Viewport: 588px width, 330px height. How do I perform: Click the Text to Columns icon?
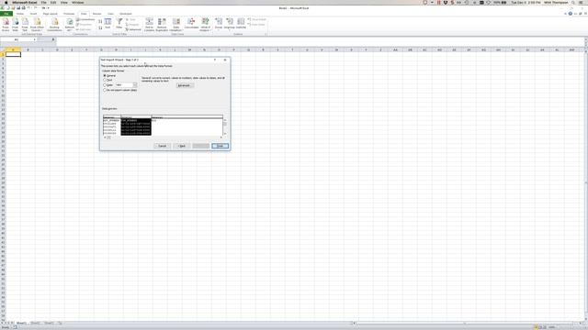pos(149,25)
